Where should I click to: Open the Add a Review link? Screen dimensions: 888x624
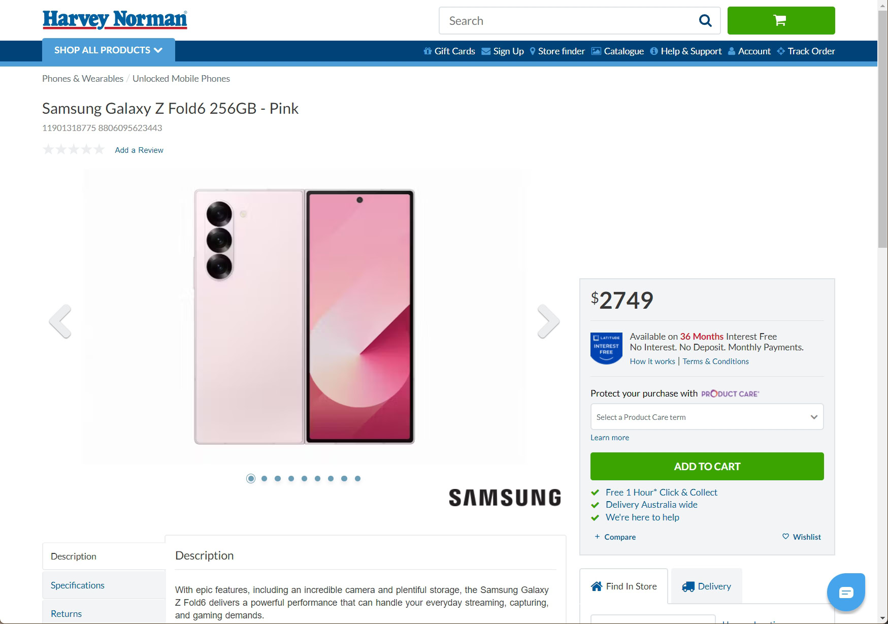tap(139, 150)
